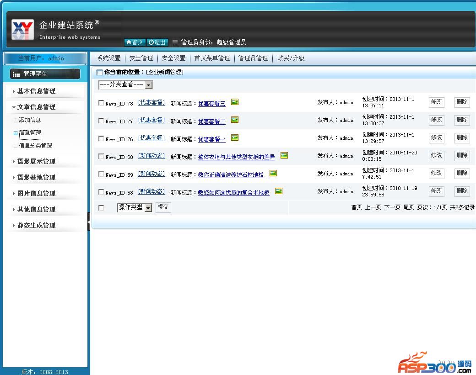Click the image icon beside 优惠套餐三
476x375 pixels.
[x=235, y=102]
